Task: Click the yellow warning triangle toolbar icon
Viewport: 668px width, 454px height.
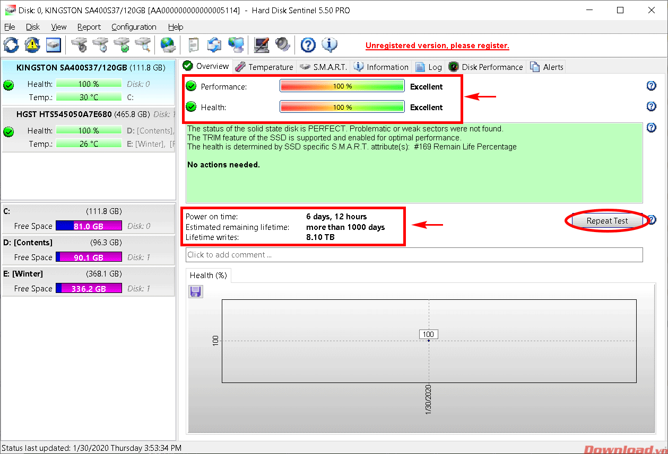Action: coord(32,45)
